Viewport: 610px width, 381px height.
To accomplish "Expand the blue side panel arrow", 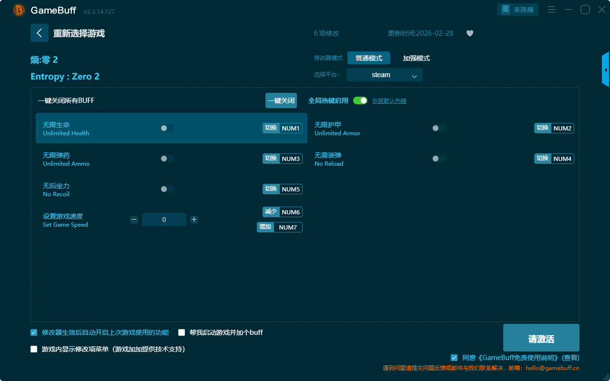I will [x=606, y=70].
